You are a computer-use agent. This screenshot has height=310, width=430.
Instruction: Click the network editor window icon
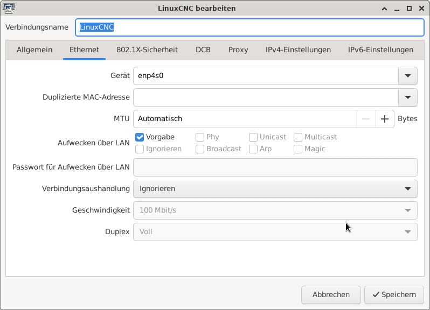[x=9, y=8]
